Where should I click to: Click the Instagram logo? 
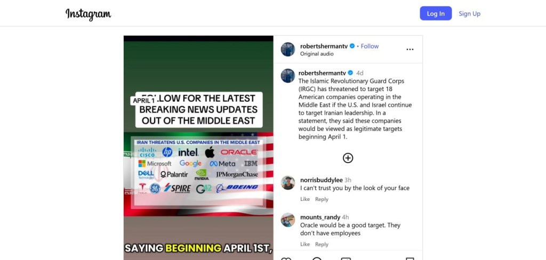[89, 14]
